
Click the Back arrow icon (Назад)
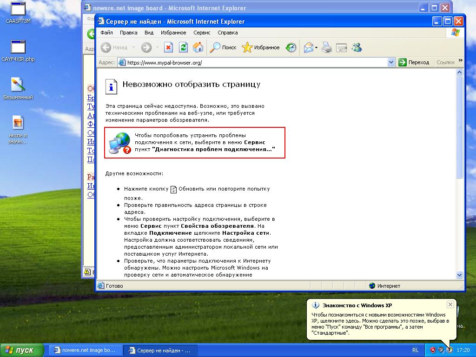click(x=106, y=47)
